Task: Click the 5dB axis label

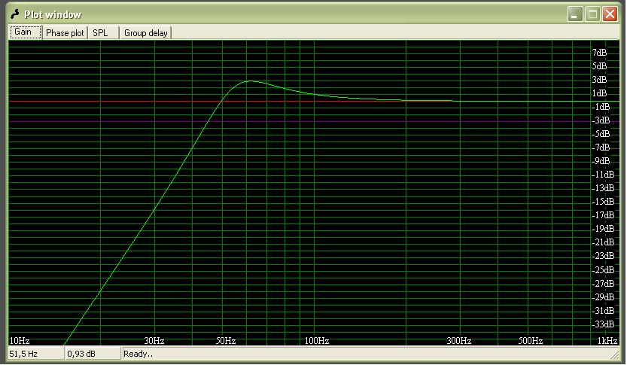Action: pyautogui.click(x=599, y=66)
